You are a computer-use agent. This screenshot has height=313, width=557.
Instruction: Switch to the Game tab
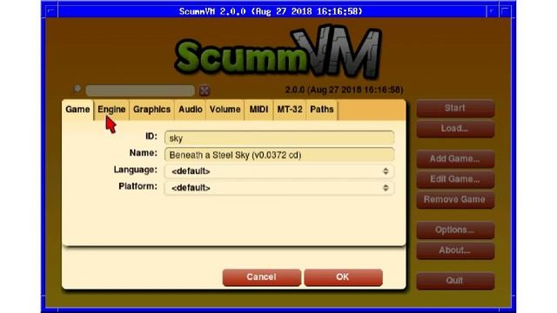click(77, 110)
